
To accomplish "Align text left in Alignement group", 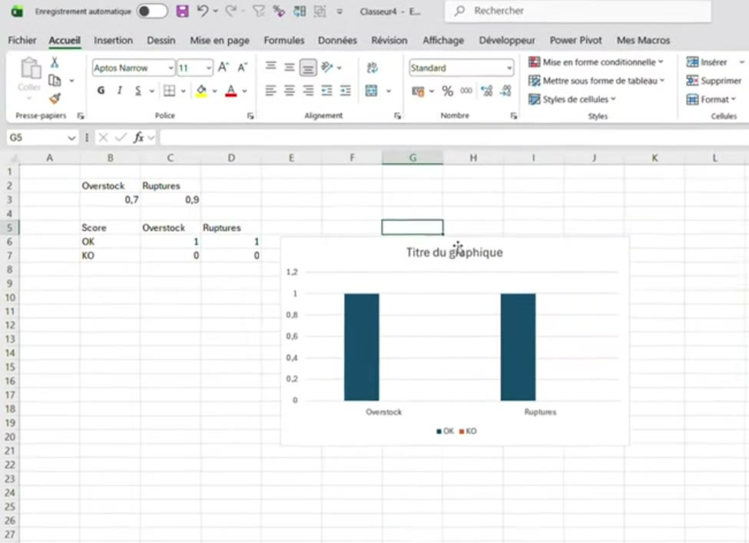I will [x=271, y=91].
